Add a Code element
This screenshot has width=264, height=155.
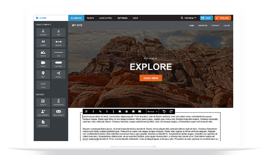click(x=43, y=85)
